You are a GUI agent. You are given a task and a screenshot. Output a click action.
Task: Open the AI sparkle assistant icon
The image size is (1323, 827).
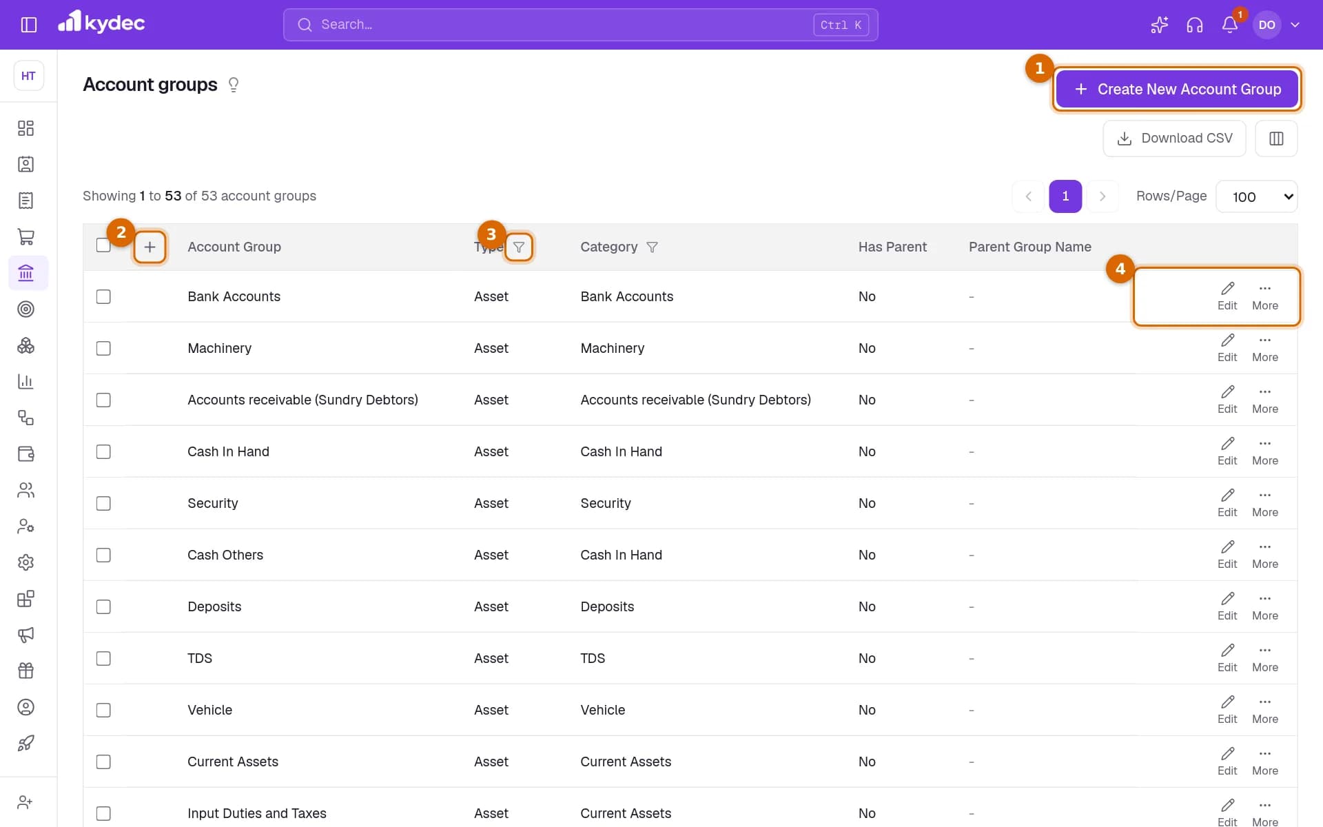pyautogui.click(x=1160, y=25)
